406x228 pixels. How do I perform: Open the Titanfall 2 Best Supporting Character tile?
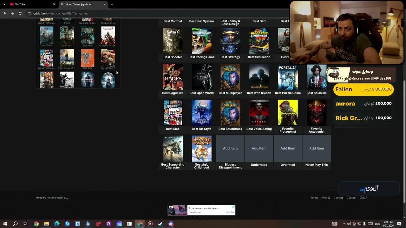point(173,149)
